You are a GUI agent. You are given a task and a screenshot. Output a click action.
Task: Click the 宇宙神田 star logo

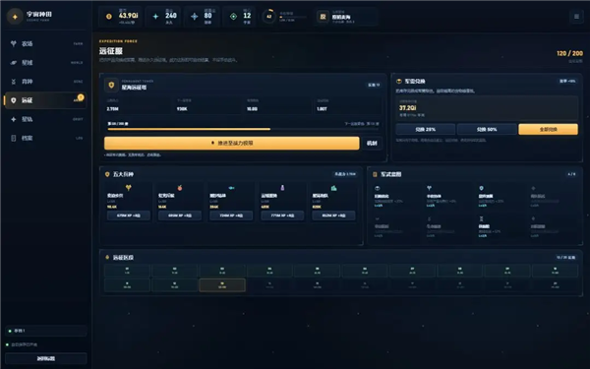(x=15, y=17)
